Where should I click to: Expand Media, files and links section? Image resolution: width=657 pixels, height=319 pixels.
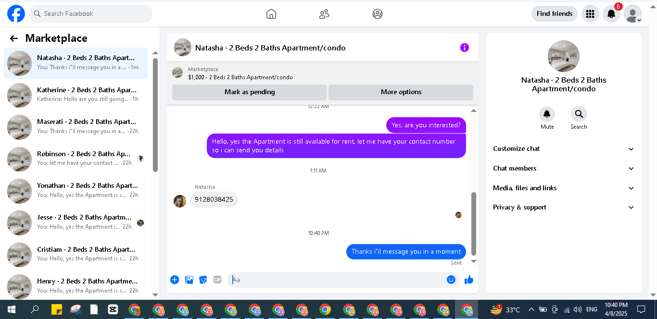[x=563, y=188]
